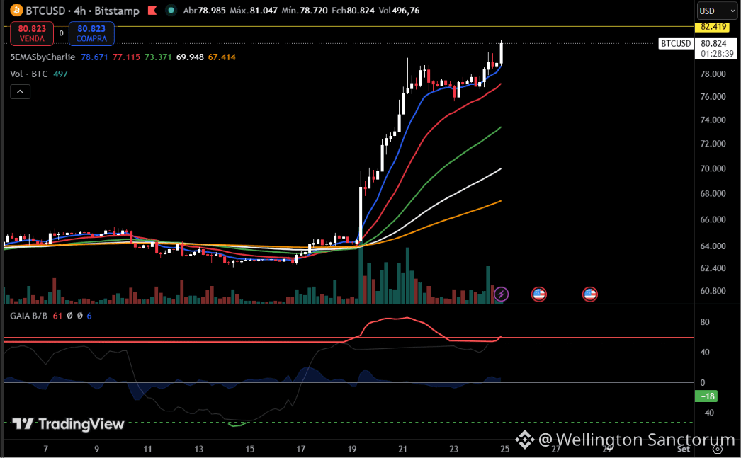Image resolution: width=741 pixels, height=458 pixels.
Task: Click the orange EMA value 67.414
Action: (222, 57)
